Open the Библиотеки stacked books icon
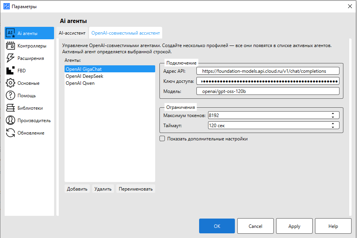Viewport: 357px width, 238px height. click(x=10, y=108)
